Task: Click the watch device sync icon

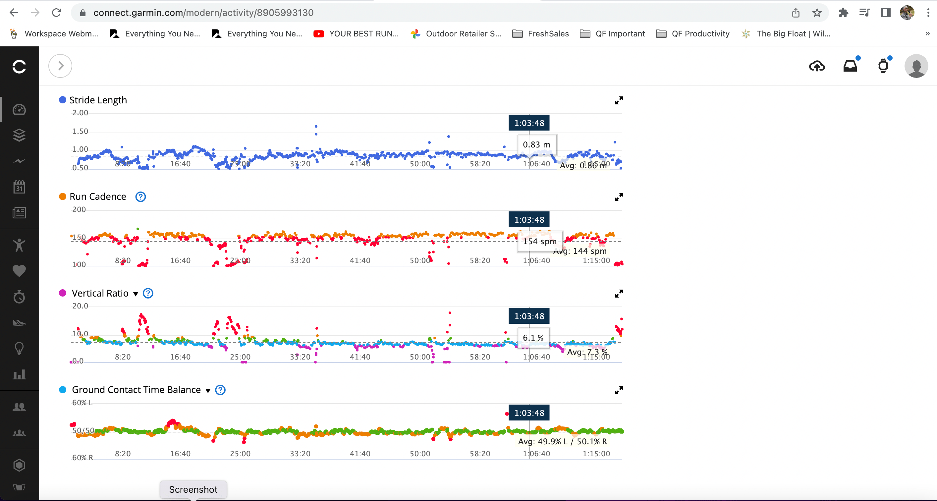Action: click(883, 66)
